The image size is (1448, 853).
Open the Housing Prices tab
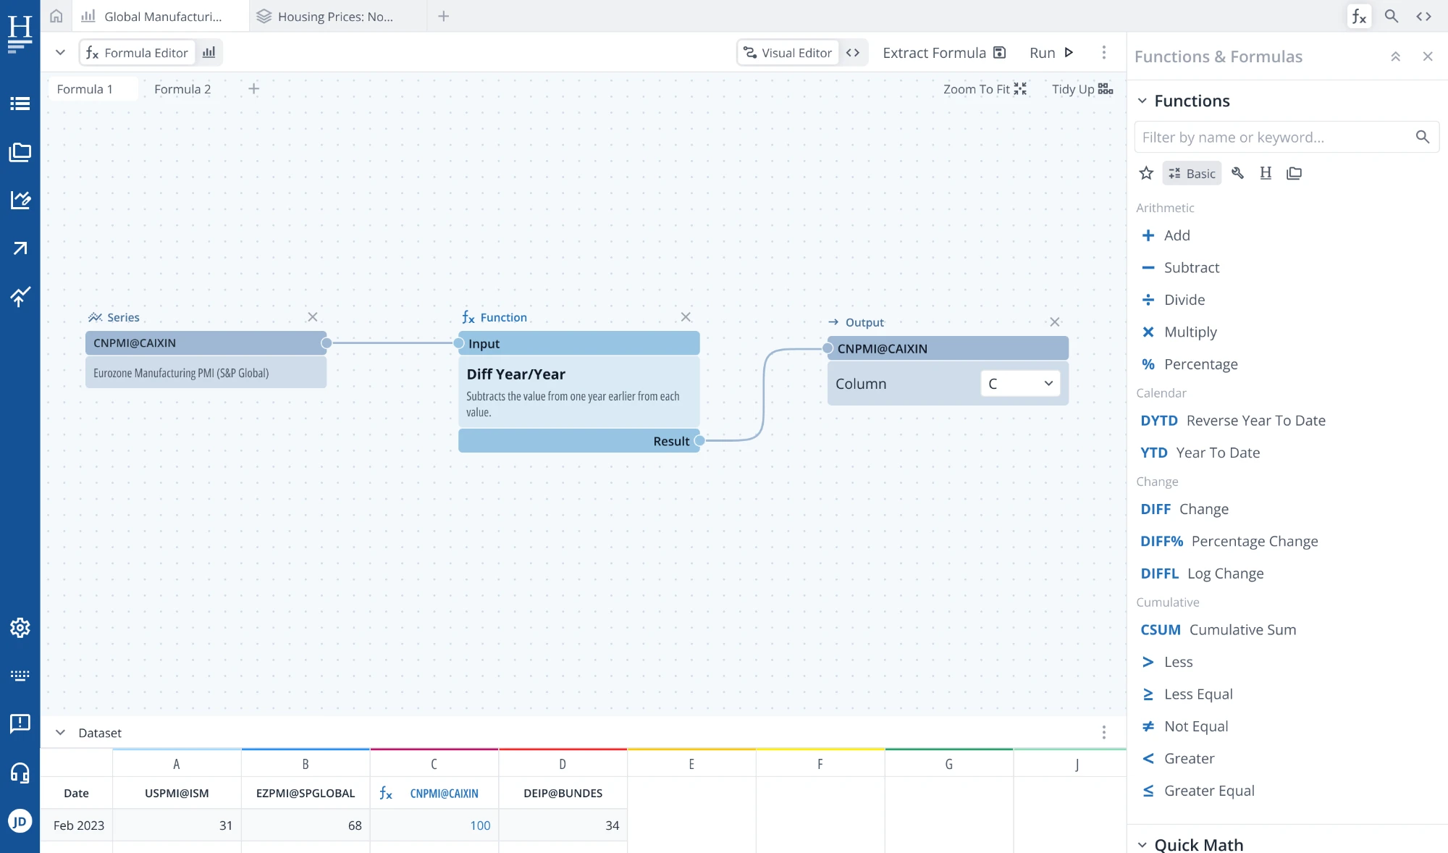pyautogui.click(x=337, y=16)
